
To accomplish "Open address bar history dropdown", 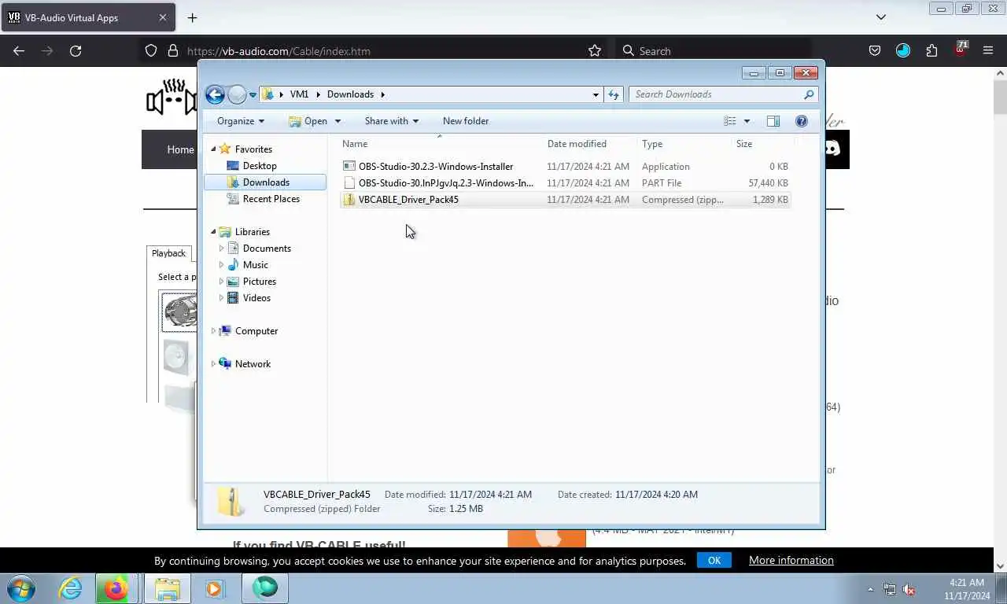I will coord(596,94).
